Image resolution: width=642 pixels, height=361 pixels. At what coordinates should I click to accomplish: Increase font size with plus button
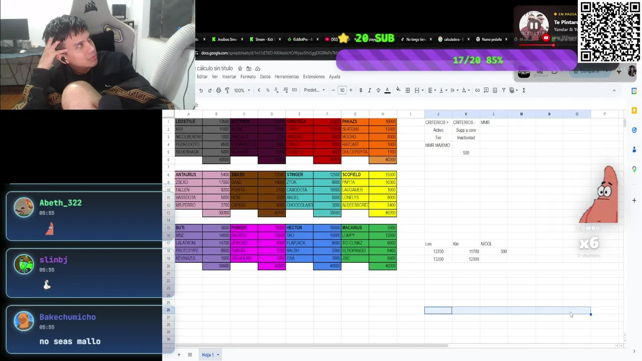[351, 90]
